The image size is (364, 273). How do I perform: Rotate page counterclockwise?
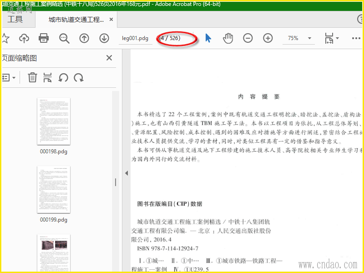tap(63, 77)
